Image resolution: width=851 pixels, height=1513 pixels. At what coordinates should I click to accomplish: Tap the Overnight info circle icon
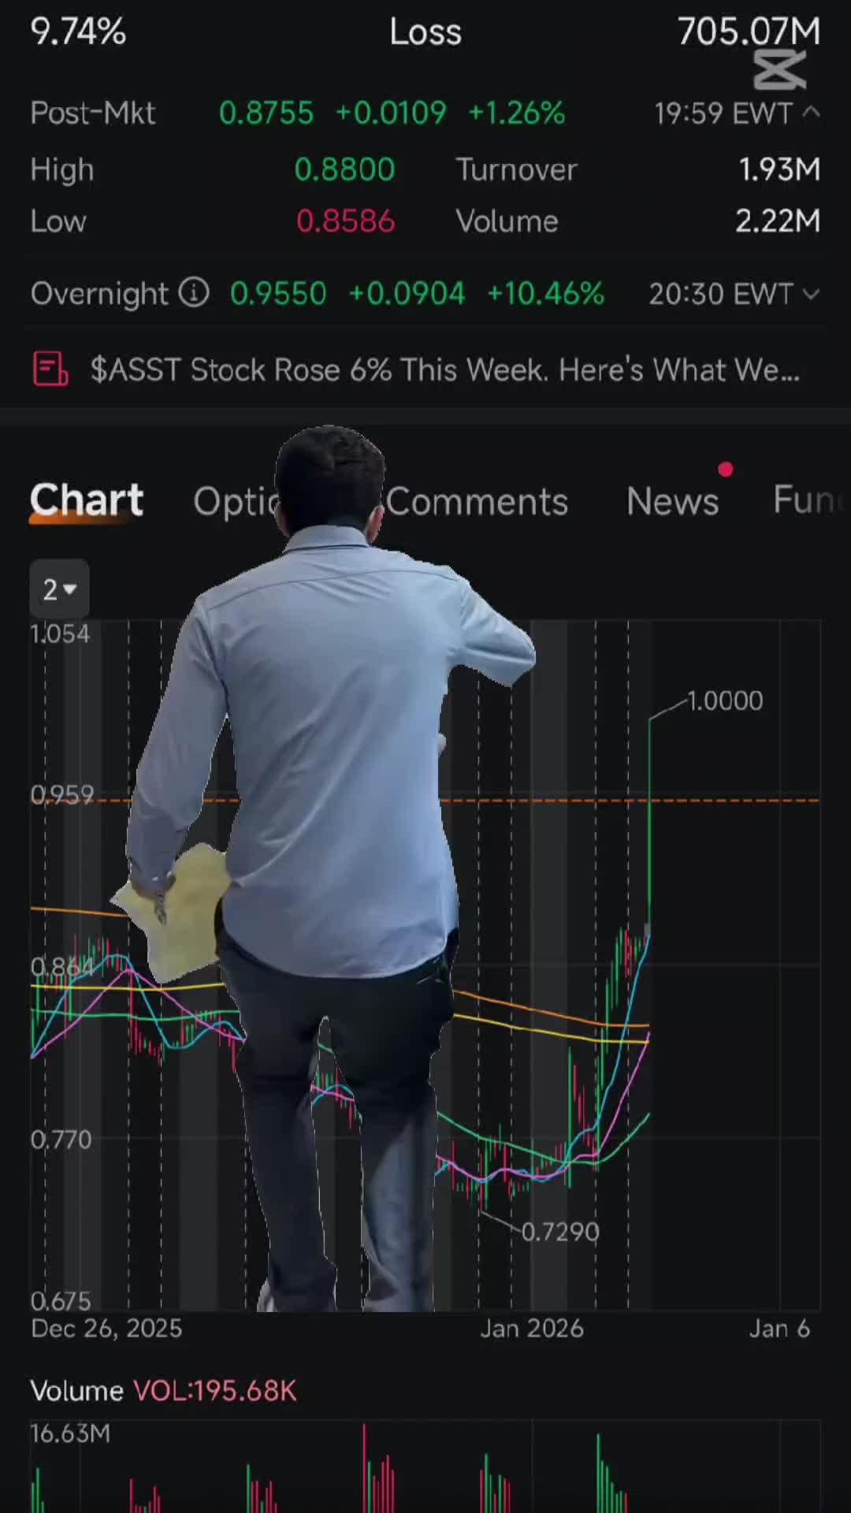click(x=194, y=293)
